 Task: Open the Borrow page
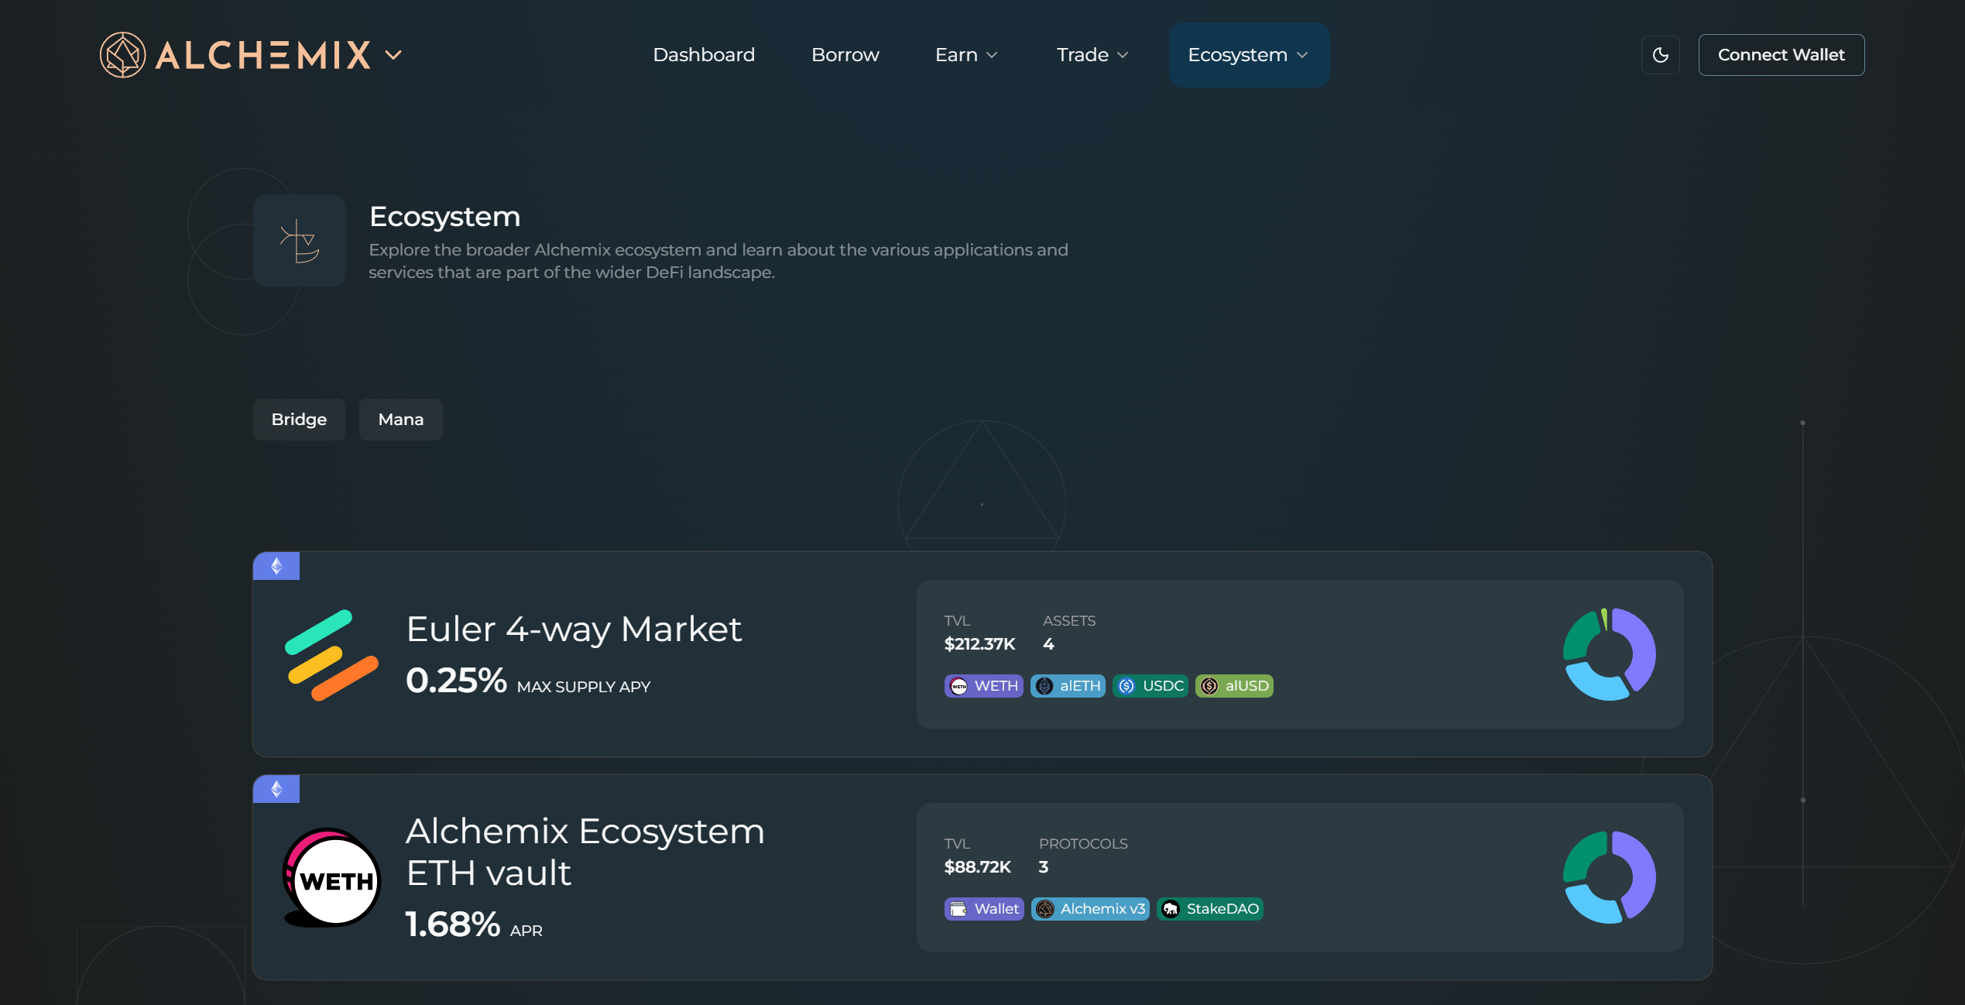pyautogui.click(x=845, y=55)
